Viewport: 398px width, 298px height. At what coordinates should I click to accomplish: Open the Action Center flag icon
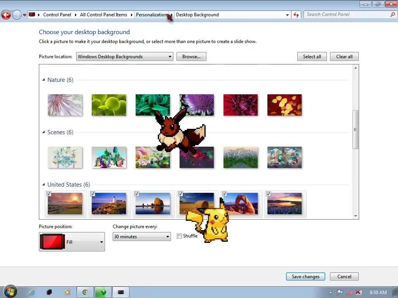[340, 293]
